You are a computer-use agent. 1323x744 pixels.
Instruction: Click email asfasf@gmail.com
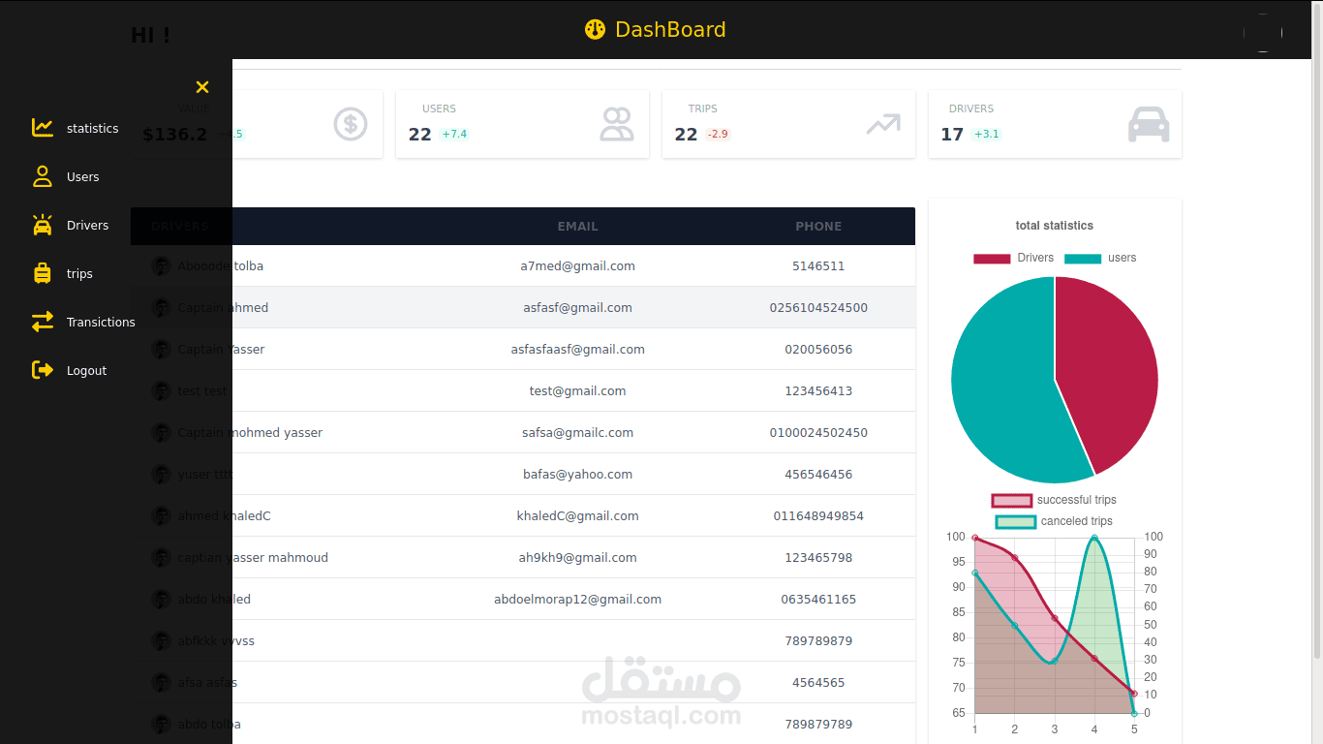click(x=578, y=308)
